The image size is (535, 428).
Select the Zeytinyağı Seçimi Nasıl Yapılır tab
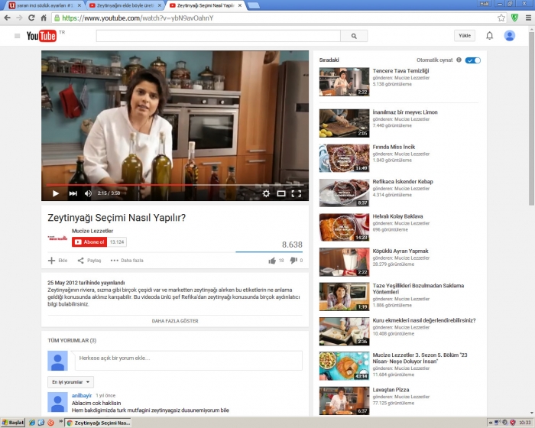click(x=206, y=5)
